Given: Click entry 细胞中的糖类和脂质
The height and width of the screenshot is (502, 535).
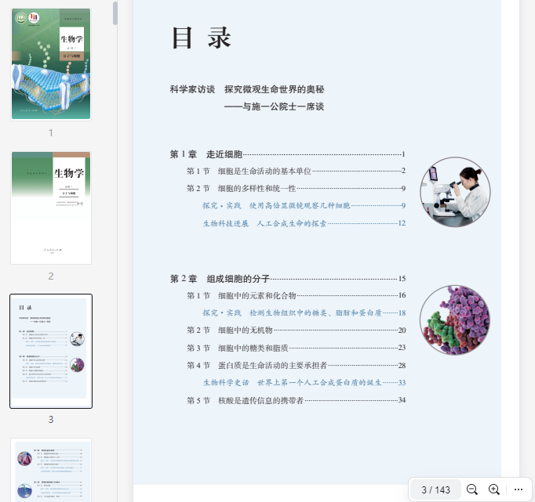Looking at the screenshot, I should [x=296, y=348].
